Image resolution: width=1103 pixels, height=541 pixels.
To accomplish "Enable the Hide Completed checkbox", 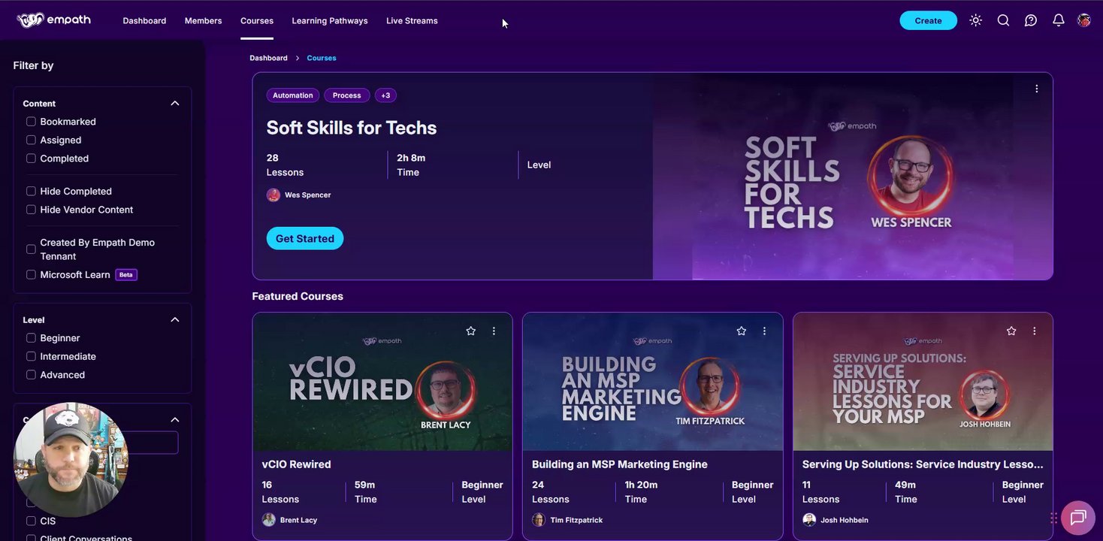I will coord(31,192).
